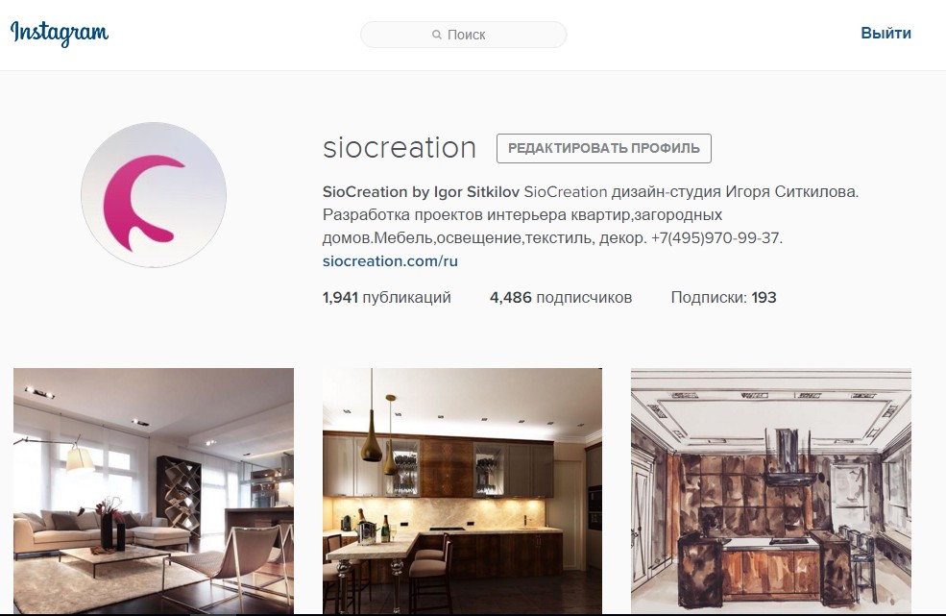Click the siocreation username heading
The image size is (946, 616).
tap(400, 148)
